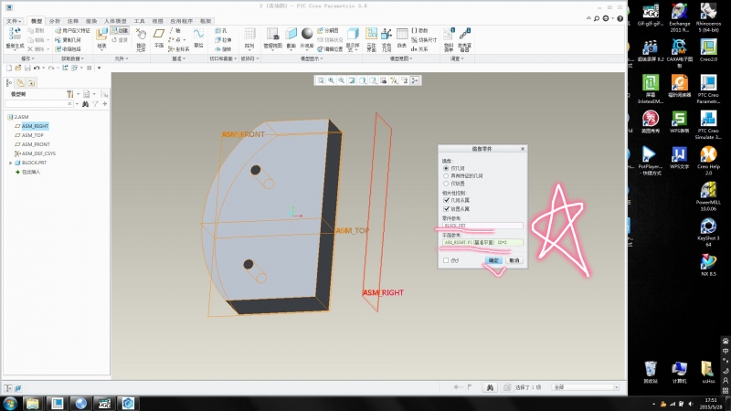Select the 具有特征的几何 radio option
The width and height of the screenshot is (731, 411).
446,176
